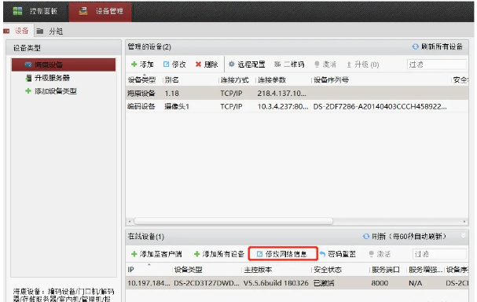Image resolution: width=477 pixels, height=302 pixels.
Task: Click the 过滤 field in managed devices
Action: (x=436, y=64)
